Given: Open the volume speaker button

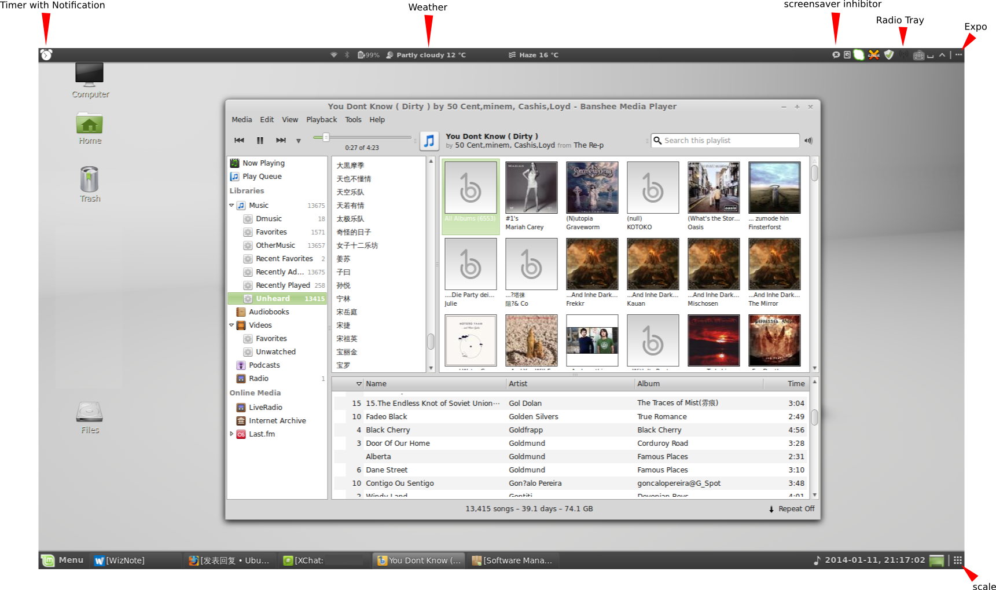Looking at the screenshot, I should coord(808,141).
